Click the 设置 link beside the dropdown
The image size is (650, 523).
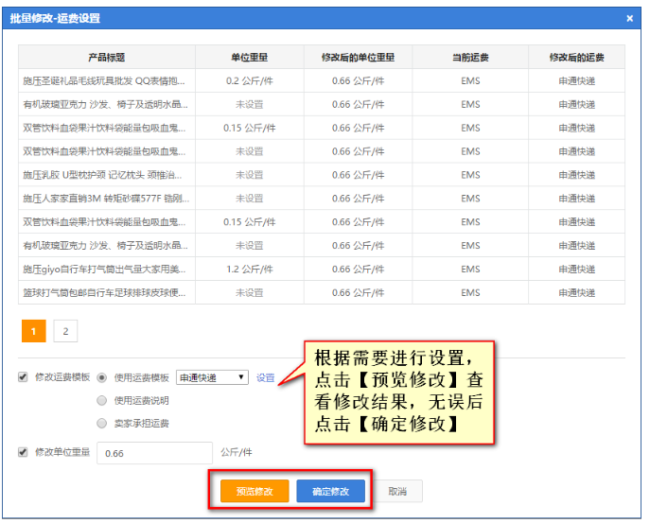coord(266,377)
